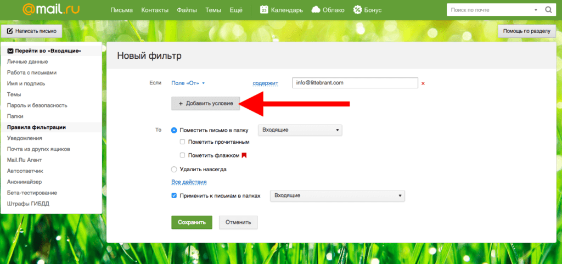Screen dimensions: 562x264
Task: Click the envelope icon beside Перейти во «Входящие»
Action: pos(10,51)
